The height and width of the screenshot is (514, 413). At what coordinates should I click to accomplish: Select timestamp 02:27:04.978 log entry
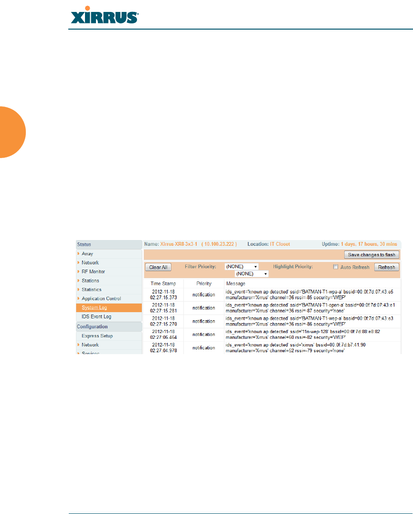click(x=163, y=348)
